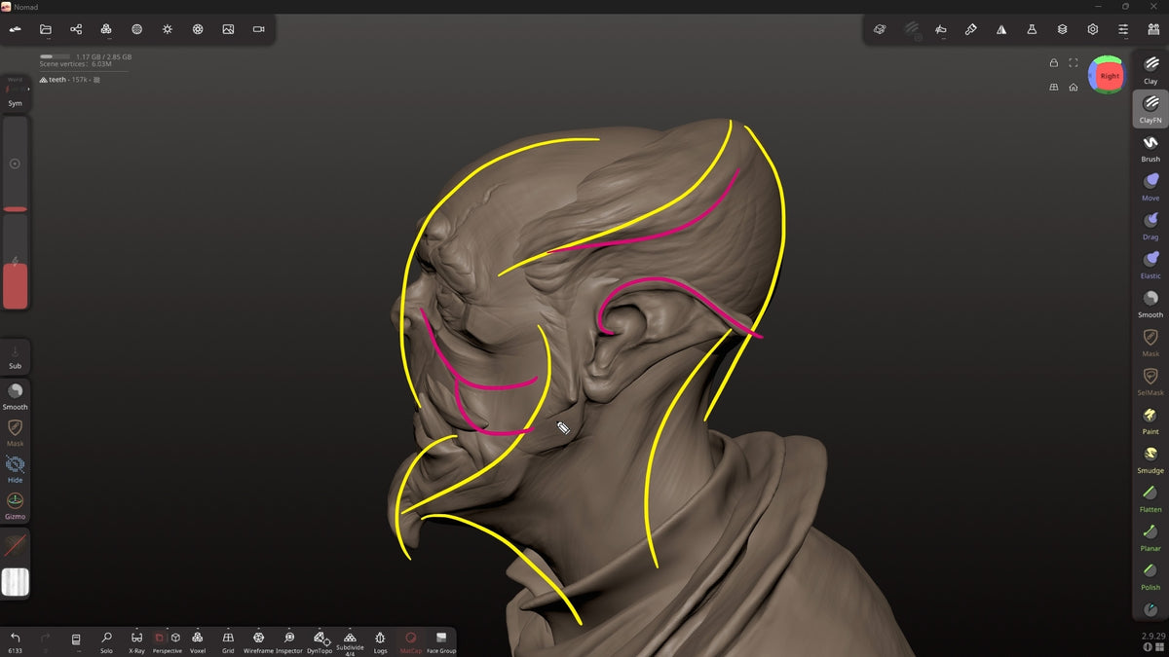Open the Files folder menu
This screenshot has width=1169, height=657.
click(46, 29)
